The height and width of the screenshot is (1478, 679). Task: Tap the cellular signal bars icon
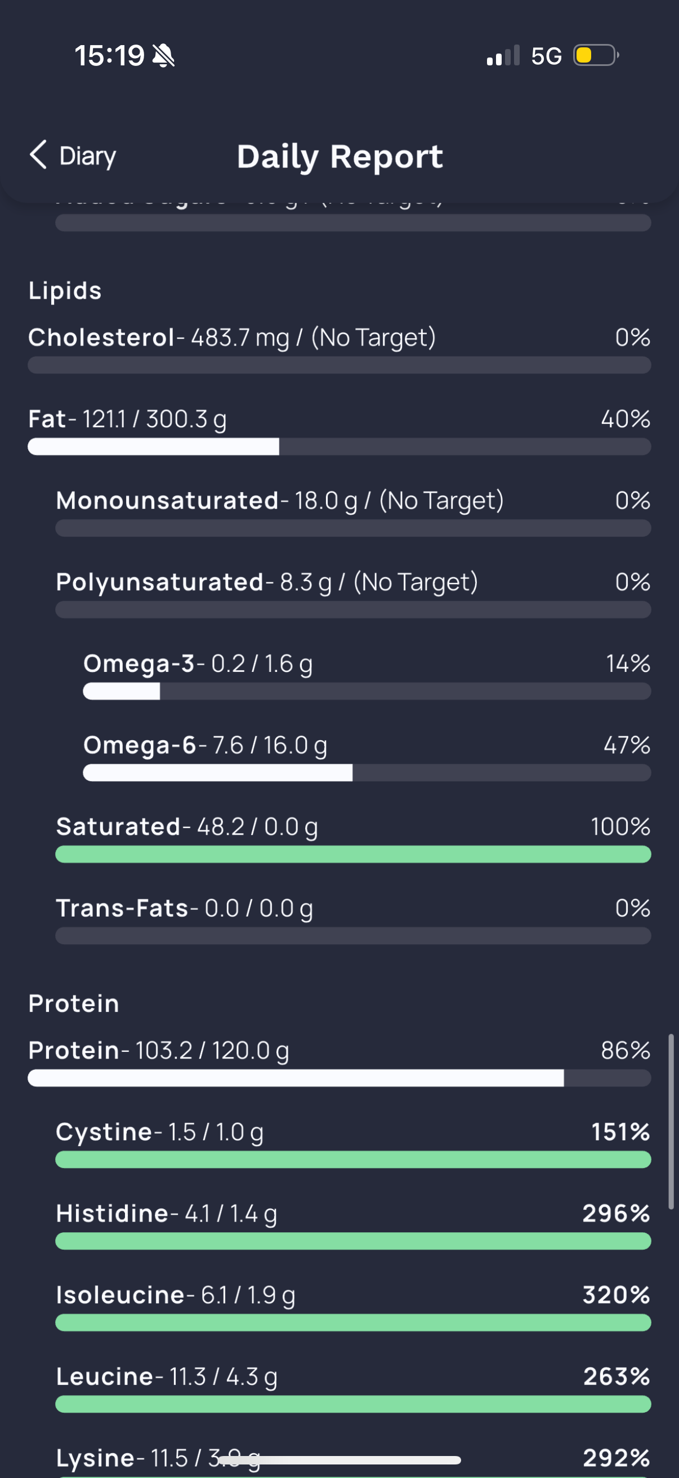tap(503, 56)
